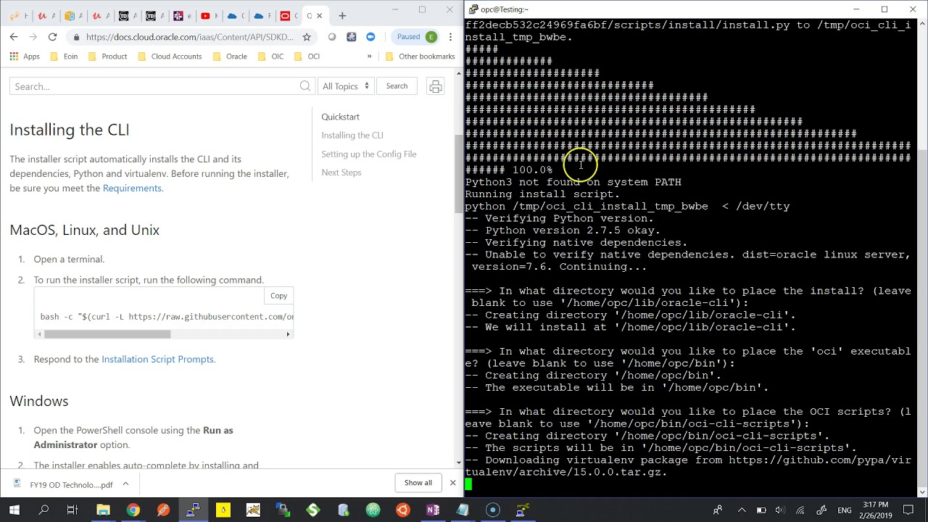
Task: Open the Installation Script Prompts link
Action: 158,359
